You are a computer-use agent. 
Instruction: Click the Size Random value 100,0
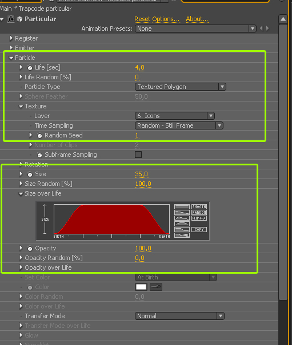coord(143,184)
